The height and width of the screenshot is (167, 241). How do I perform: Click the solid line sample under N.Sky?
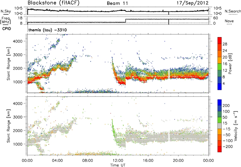coord(6,14)
